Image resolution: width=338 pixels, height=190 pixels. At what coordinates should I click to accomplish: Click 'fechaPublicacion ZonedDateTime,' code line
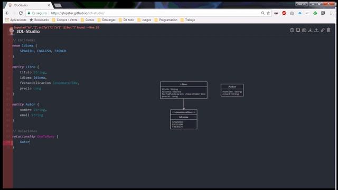(50, 83)
